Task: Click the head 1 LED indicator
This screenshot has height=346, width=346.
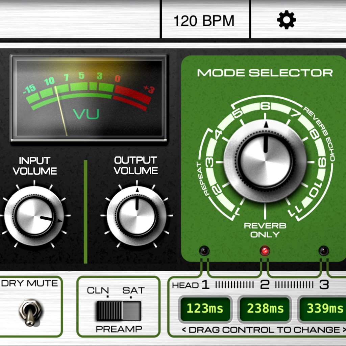Action: [x=204, y=251]
